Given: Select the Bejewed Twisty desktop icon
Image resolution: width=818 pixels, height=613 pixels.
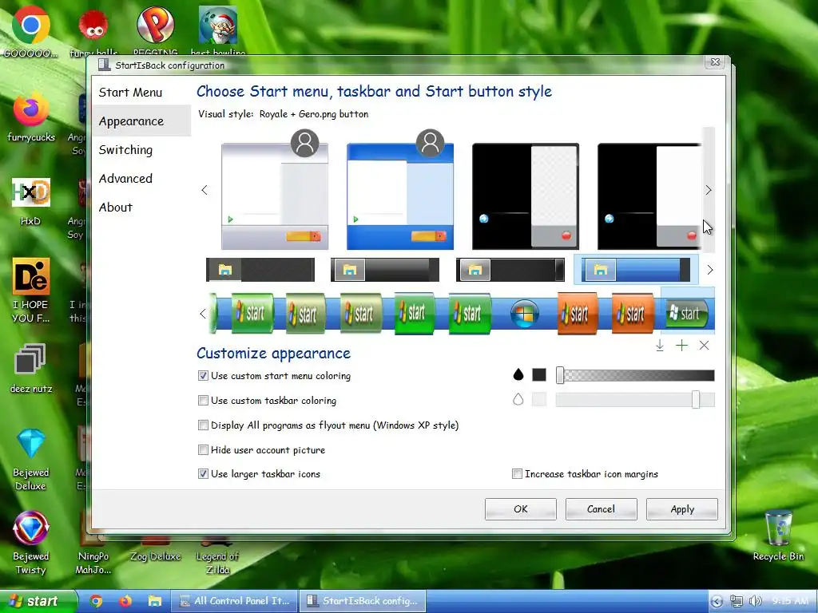Looking at the screenshot, I should pos(31,543).
